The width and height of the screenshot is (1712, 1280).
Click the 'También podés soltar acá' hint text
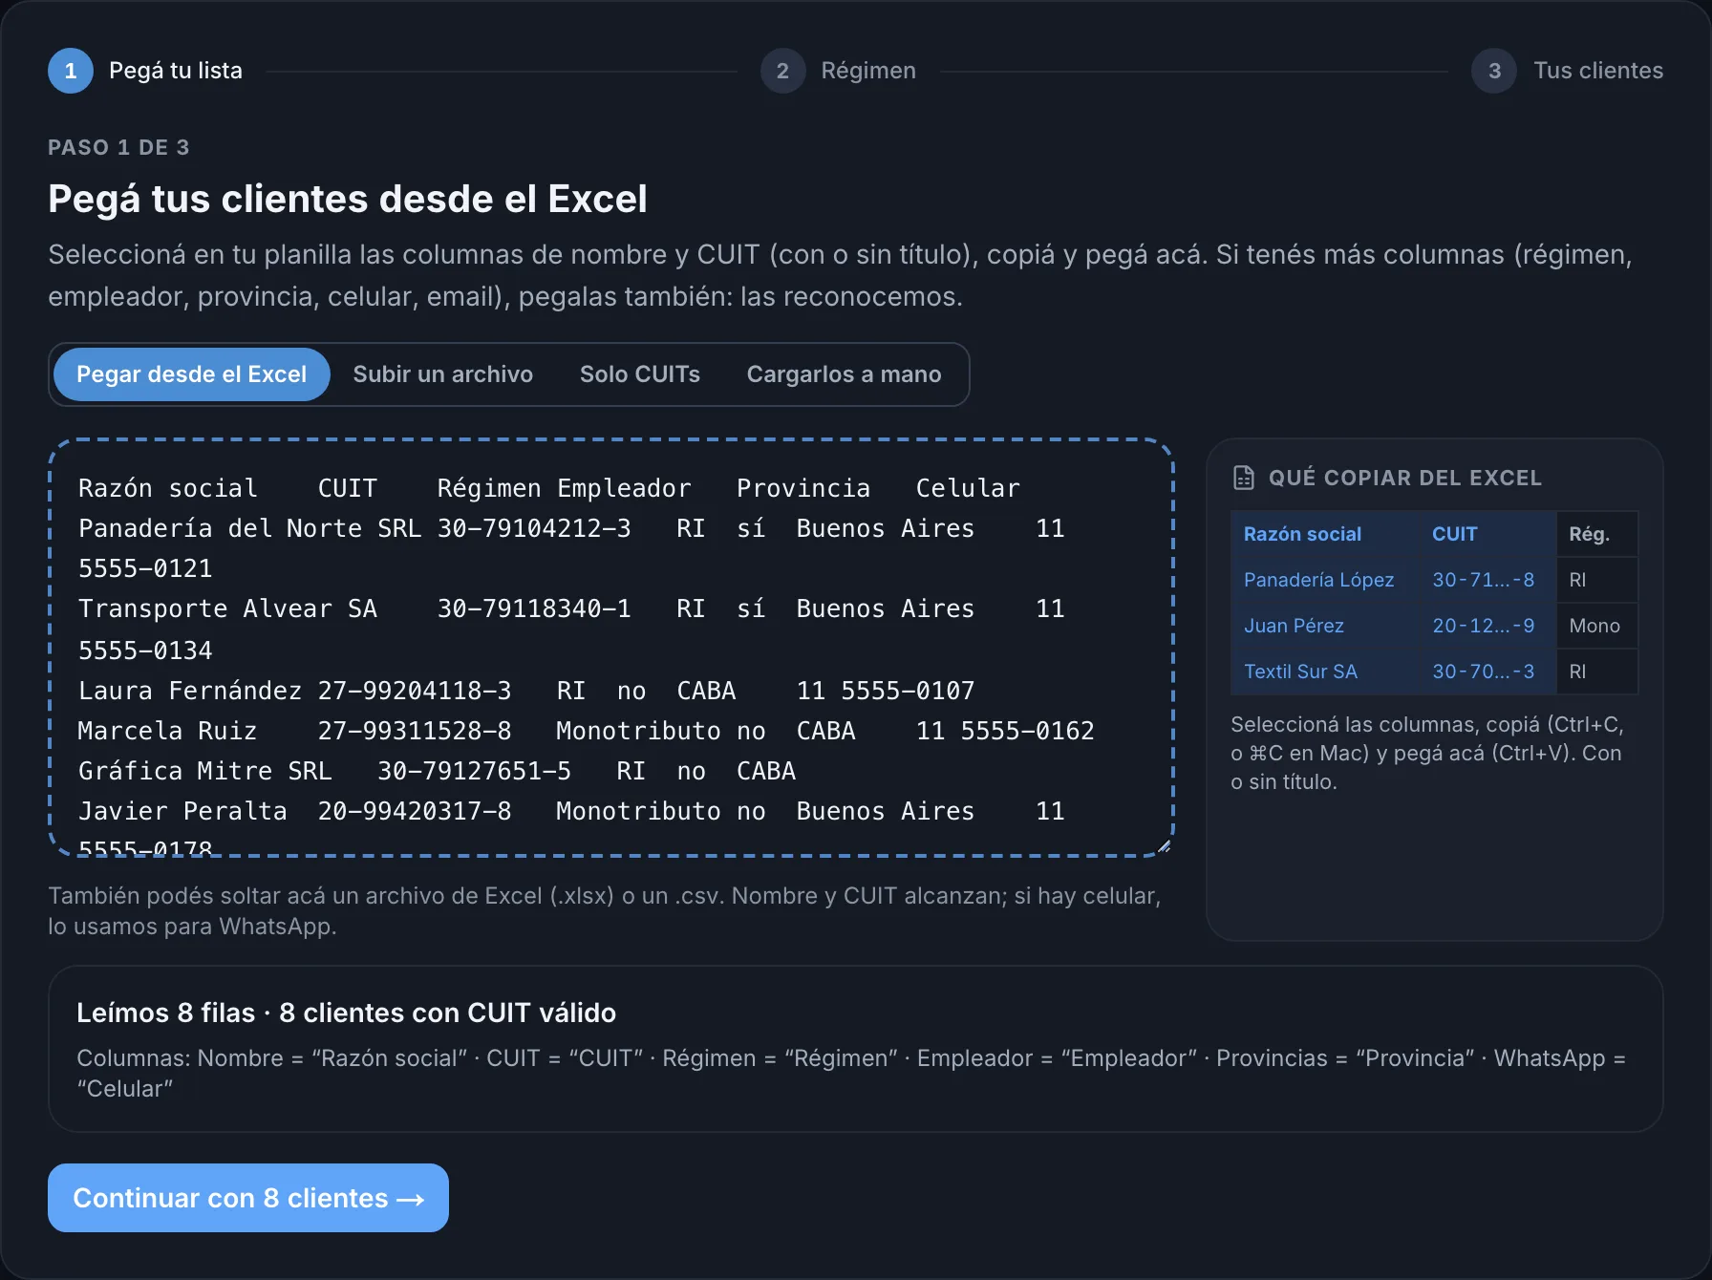tap(605, 910)
